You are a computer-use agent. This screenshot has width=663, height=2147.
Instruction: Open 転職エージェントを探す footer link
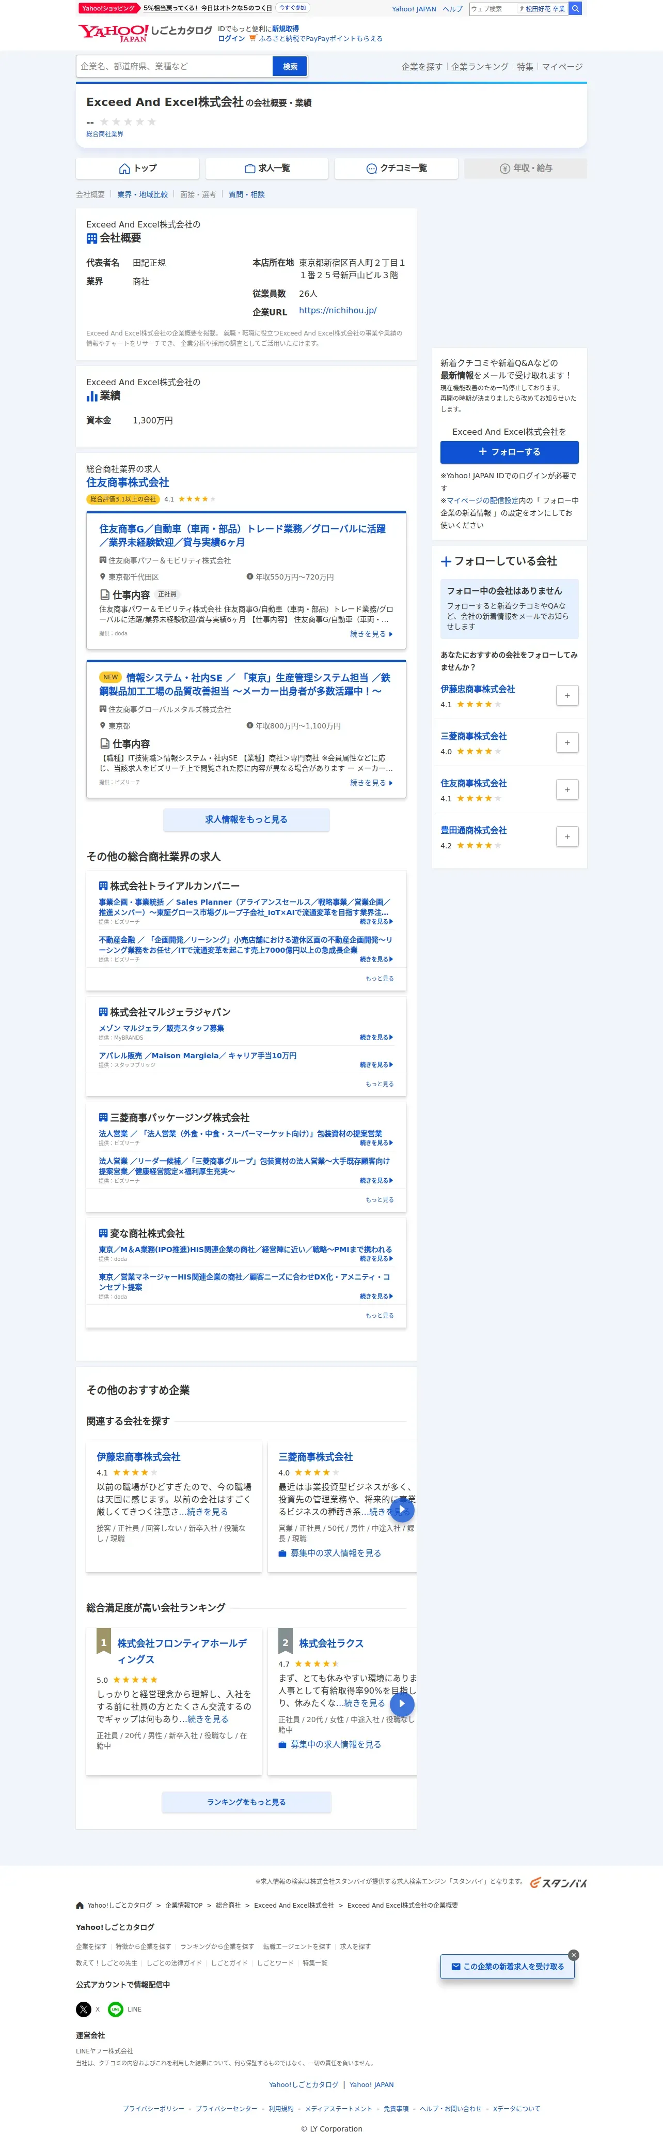click(x=296, y=1947)
